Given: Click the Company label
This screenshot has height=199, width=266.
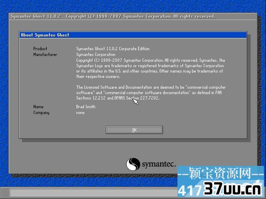Looking at the screenshot, I should 41,113.
